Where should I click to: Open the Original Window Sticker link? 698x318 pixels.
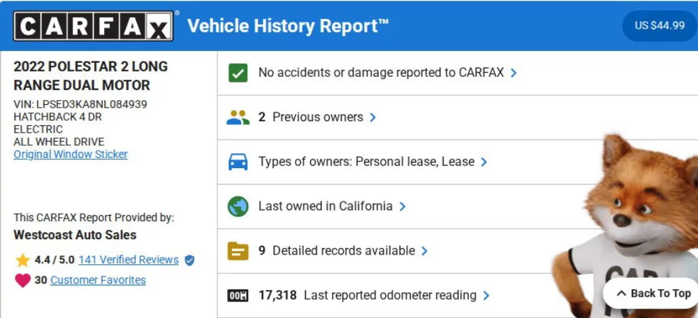[70, 155]
